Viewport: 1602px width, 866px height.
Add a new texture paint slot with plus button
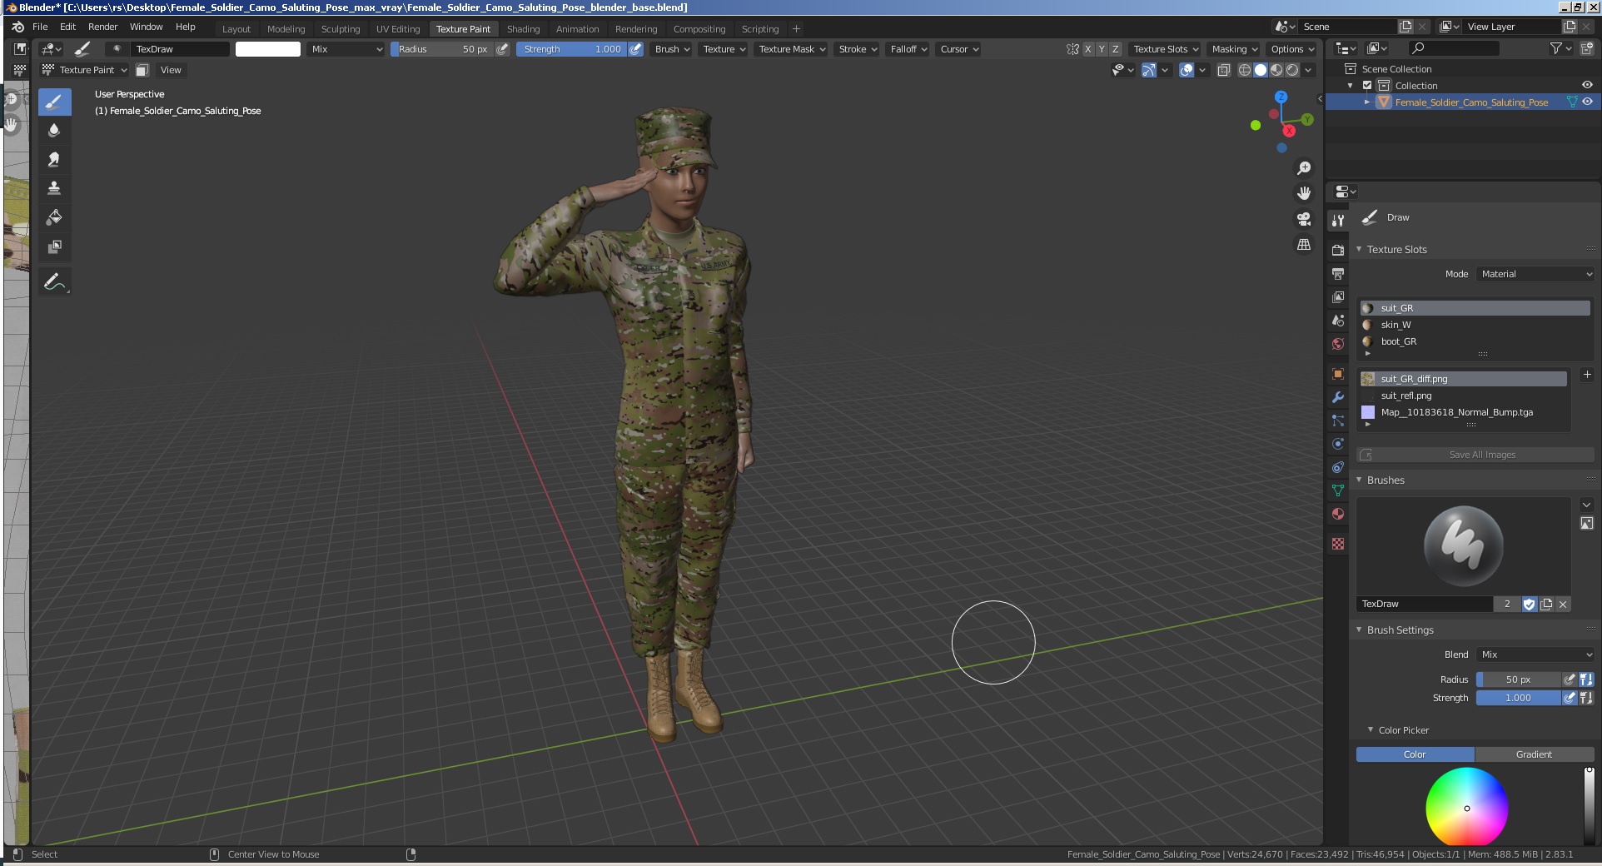pos(1586,375)
